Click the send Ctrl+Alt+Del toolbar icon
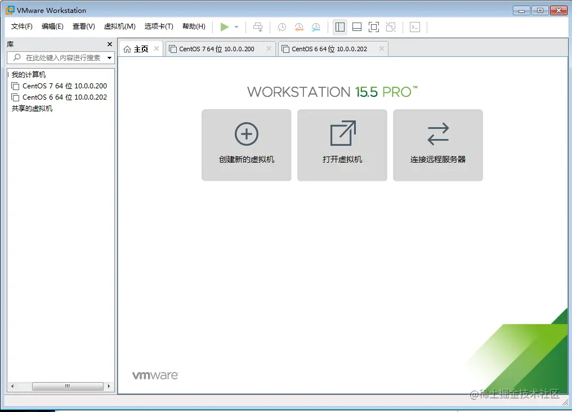Viewport: 572px width, 412px height. (258, 27)
